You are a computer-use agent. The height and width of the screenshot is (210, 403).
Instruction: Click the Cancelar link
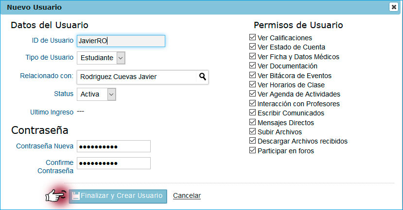point(187,196)
